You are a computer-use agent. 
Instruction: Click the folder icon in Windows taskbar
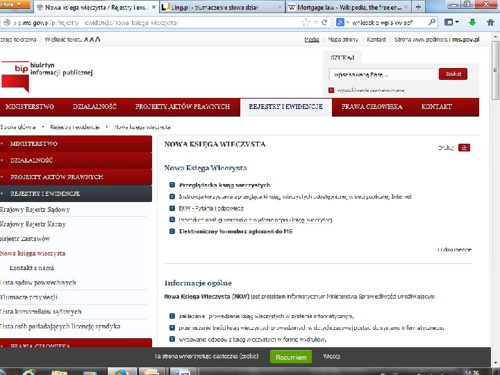point(59,372)
